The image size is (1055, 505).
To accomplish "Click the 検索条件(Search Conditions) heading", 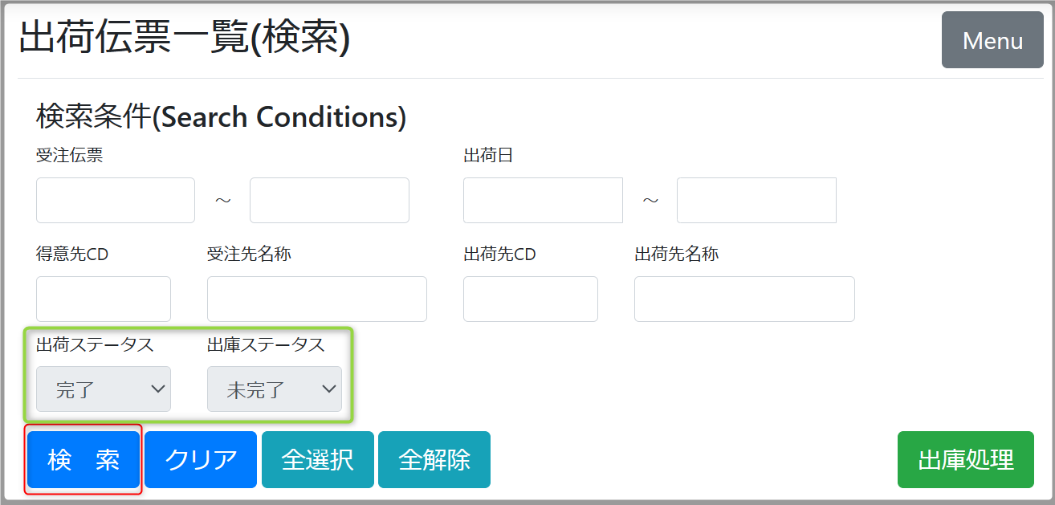I will (x=221, y=117).
